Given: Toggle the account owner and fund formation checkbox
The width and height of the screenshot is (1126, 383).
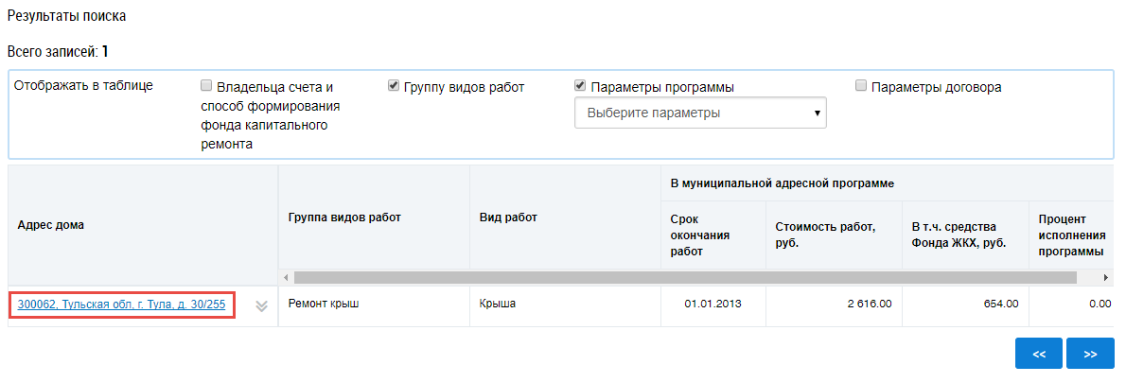Looking at the screenshot, I should click(207, 87).
